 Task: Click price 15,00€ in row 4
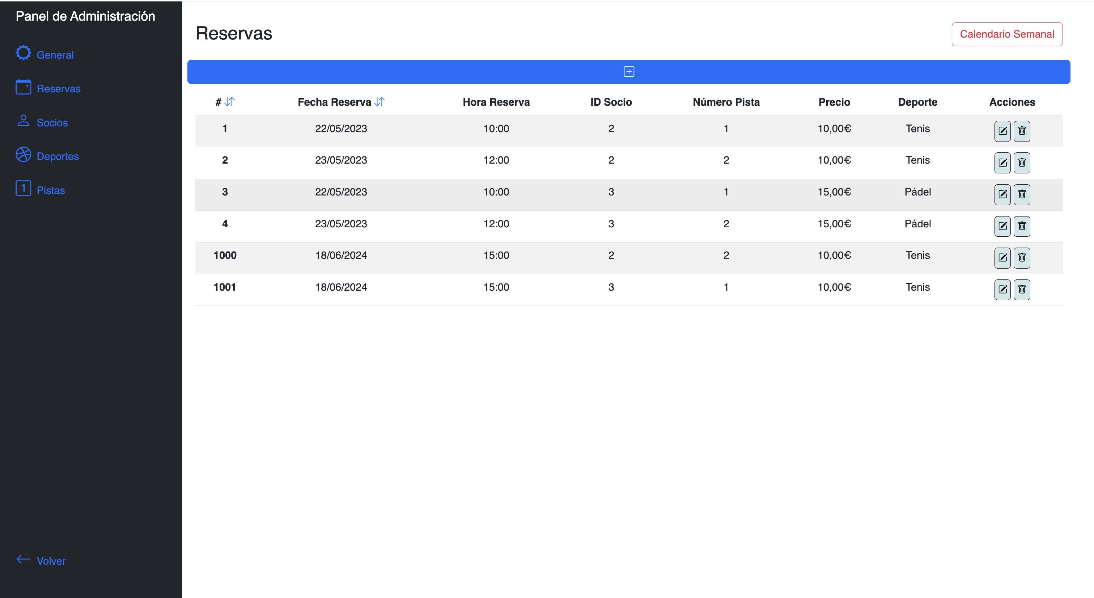tap(834, 224)
